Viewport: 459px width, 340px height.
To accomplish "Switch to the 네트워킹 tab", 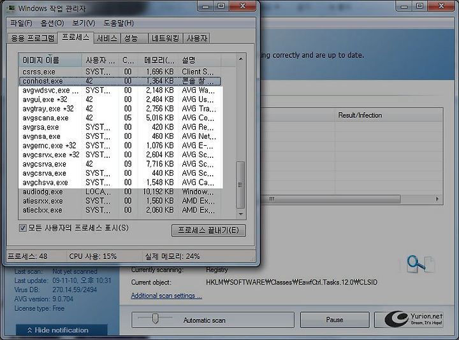I will [x=165, y=38].
